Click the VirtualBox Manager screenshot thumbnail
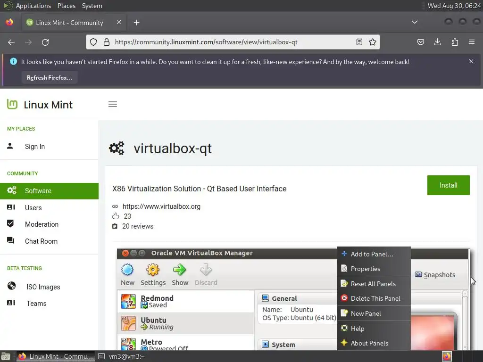 293,299
